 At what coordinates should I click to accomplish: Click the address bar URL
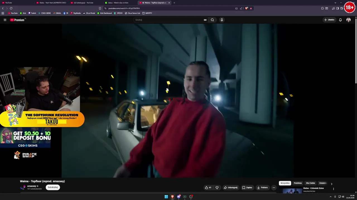pyautogui.click(x=124, y=8)
